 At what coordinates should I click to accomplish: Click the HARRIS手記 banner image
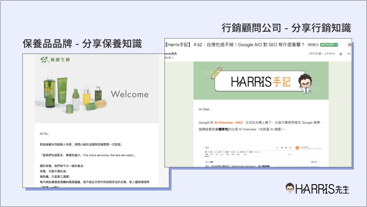point(261,80)
